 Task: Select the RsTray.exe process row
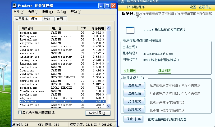(62, 36)
